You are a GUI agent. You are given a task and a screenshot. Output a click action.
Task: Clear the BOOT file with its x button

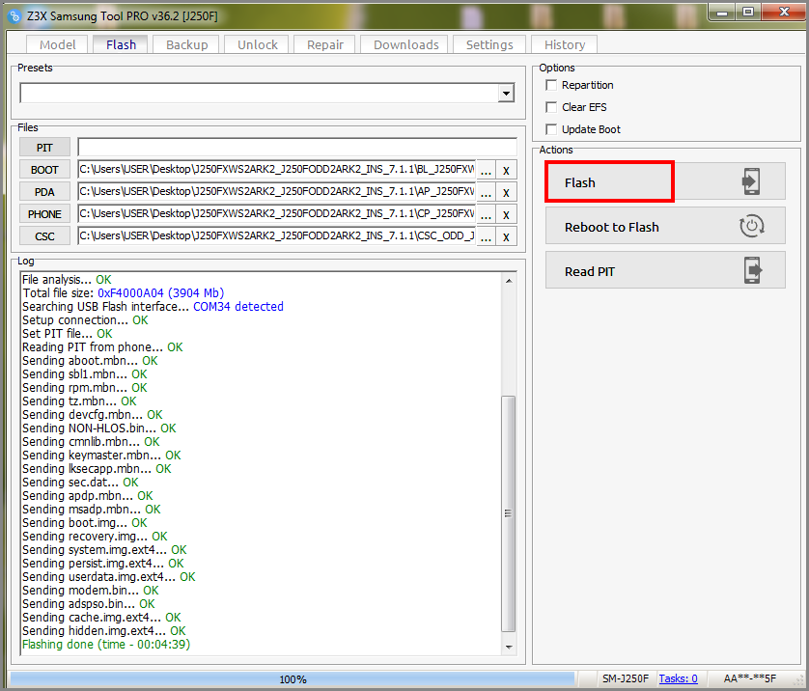pyautogui.click(x=506, y=170)
